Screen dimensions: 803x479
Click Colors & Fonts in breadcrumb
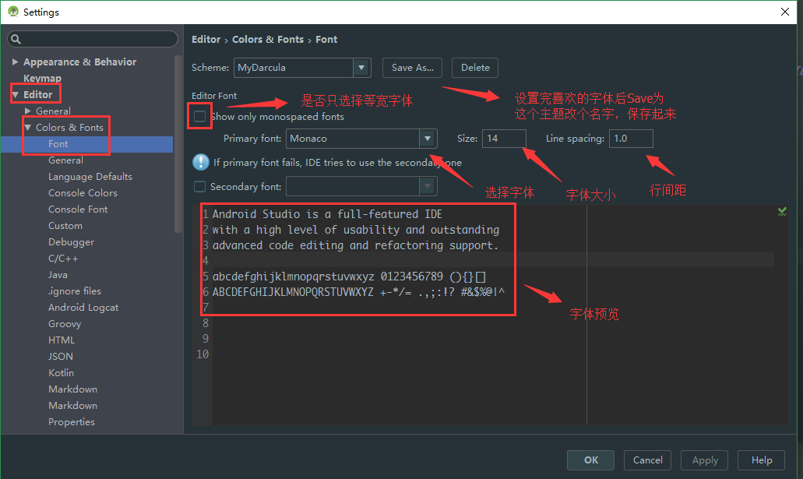[x=268, y=40]
